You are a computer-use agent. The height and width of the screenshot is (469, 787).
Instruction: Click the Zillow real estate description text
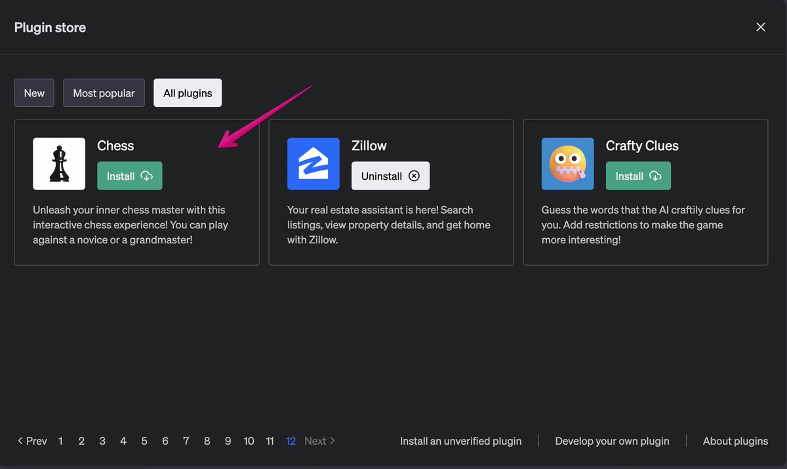(389, 225)
